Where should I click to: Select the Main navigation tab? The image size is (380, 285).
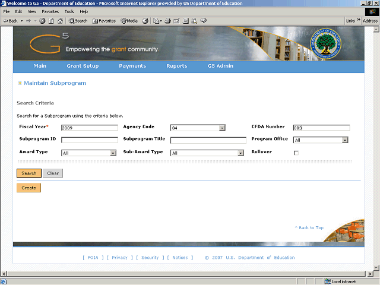(x=40, y=66)
